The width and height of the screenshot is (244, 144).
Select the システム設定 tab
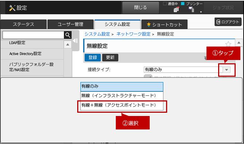118,24
